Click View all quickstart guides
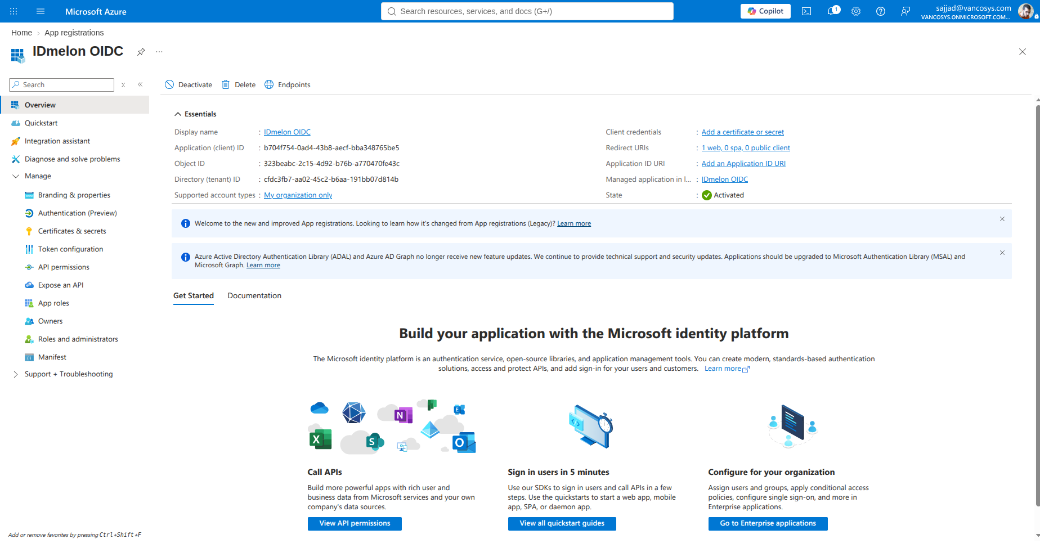Image resolution: width=1040 pixels, height=543 pixels. (562, 524)
